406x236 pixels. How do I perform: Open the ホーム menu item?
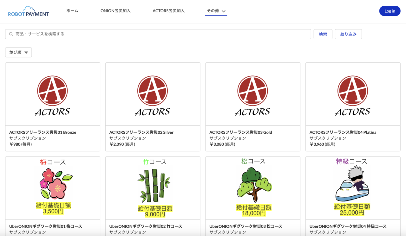click(x=72, y=11)
